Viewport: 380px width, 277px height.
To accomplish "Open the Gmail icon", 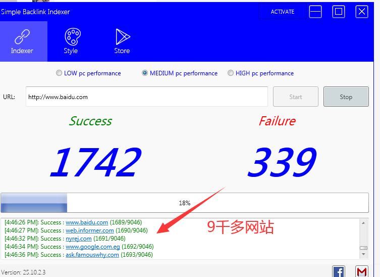I will 362,271.
